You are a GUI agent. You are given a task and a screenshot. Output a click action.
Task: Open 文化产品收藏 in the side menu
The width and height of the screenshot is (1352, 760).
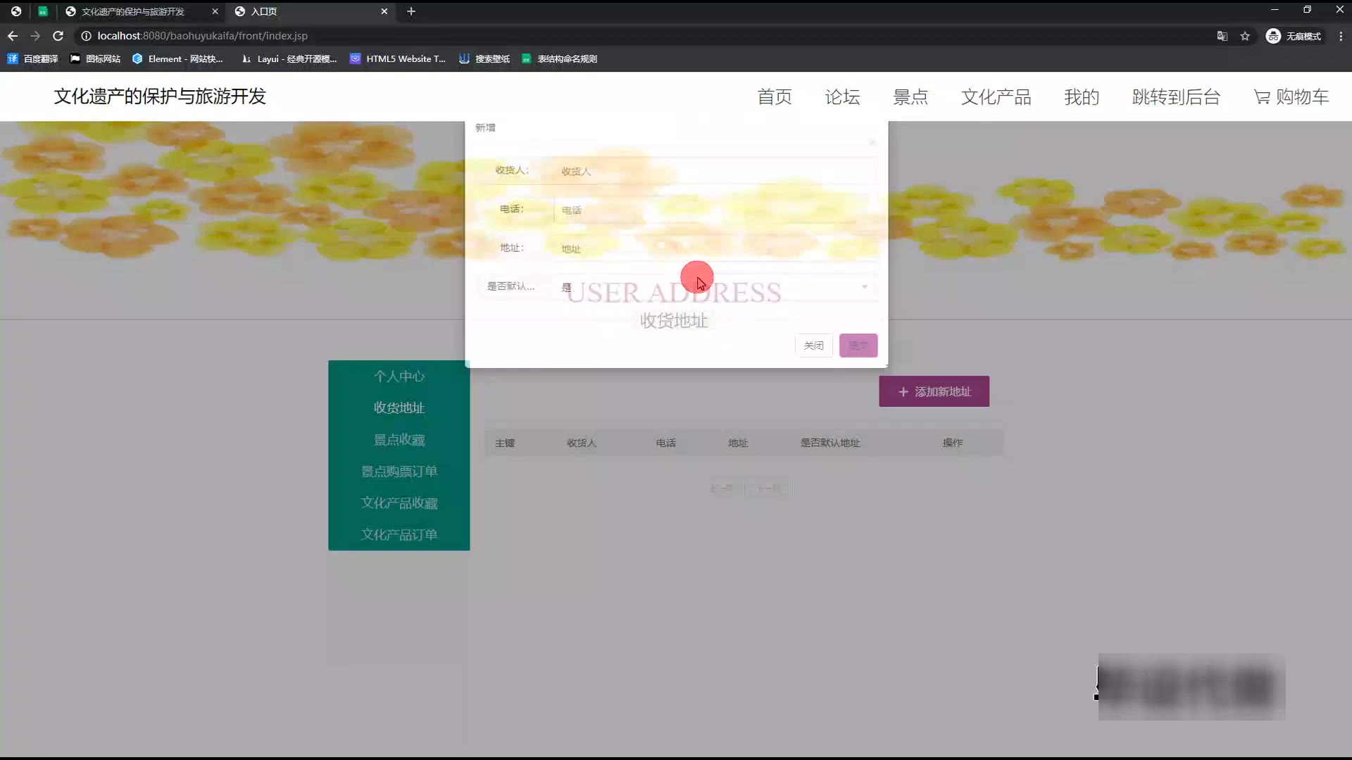[399, 503]
